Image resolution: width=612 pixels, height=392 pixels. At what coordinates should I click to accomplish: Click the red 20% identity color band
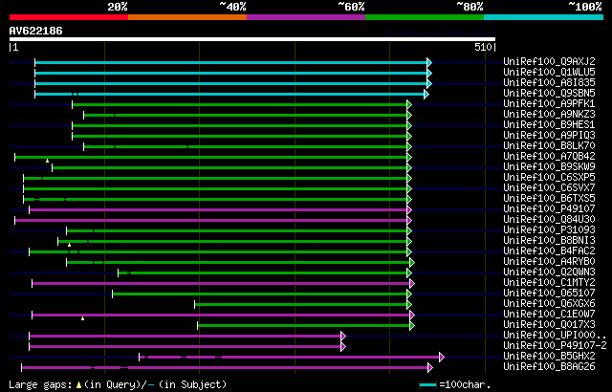[x=69, y=17]
